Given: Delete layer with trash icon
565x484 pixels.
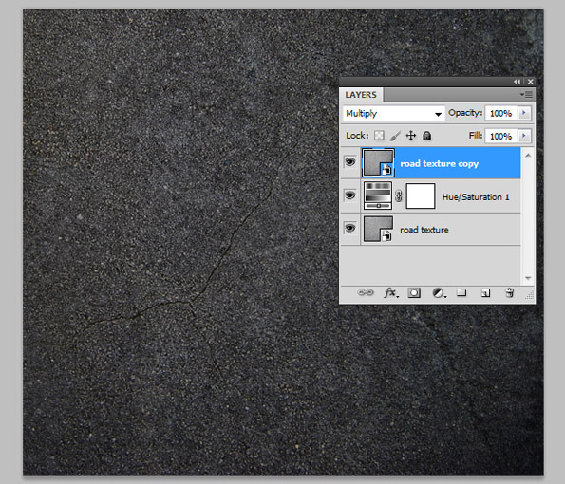Looking at the screenshot, I should coord(509,293).
